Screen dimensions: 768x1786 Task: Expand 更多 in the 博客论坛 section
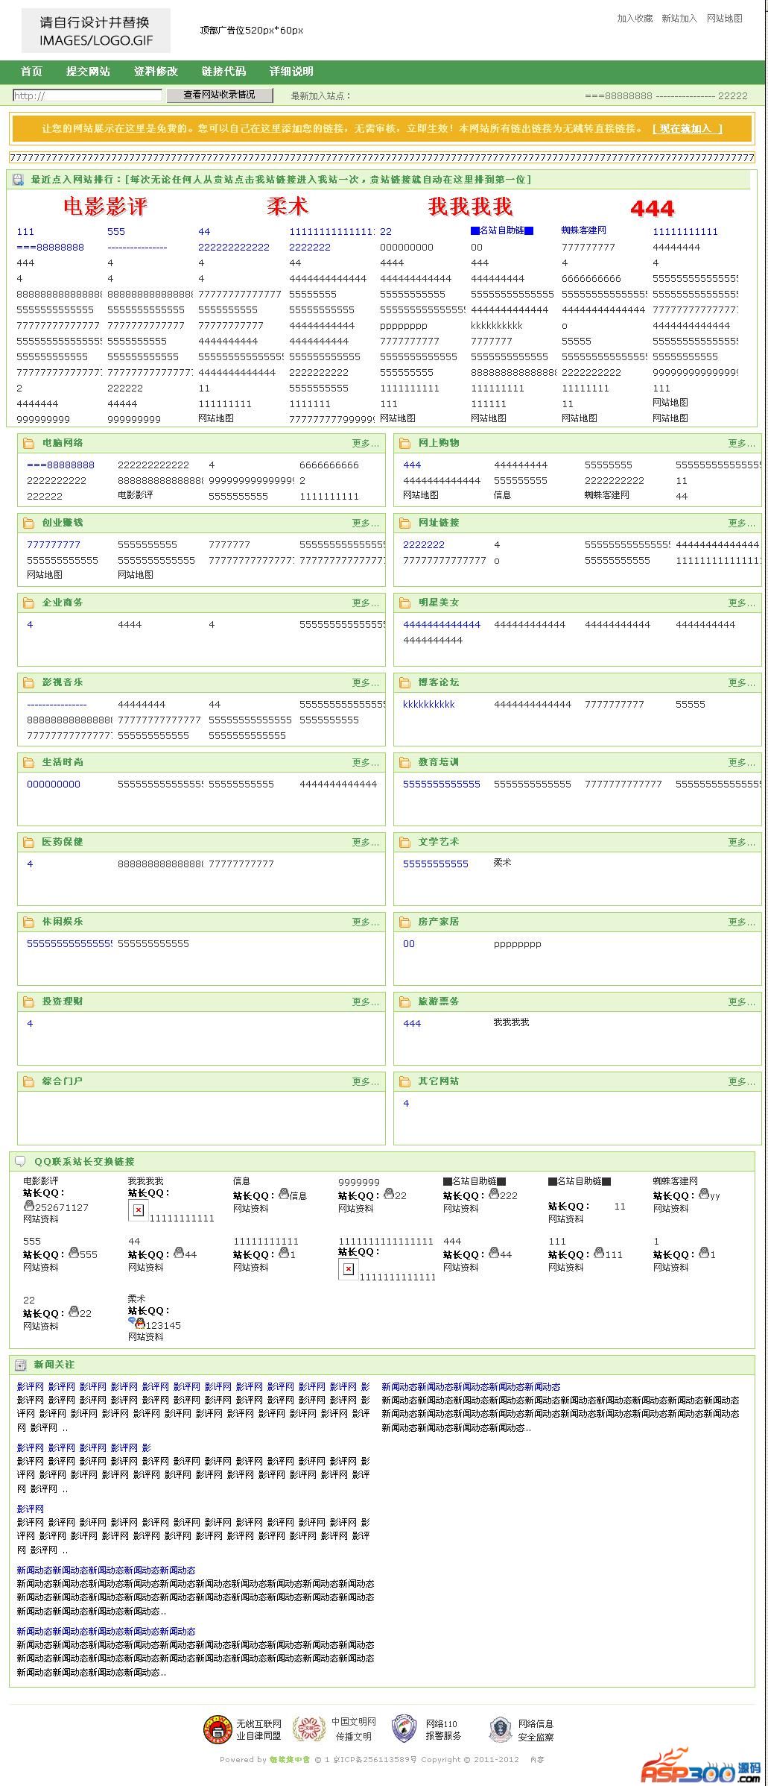point(741,682)
